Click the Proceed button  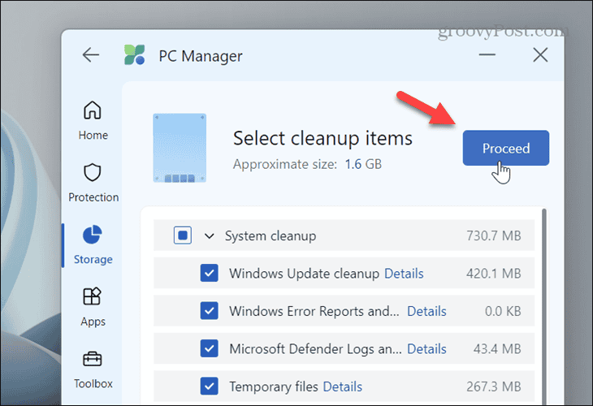click(x=505, y=148)
